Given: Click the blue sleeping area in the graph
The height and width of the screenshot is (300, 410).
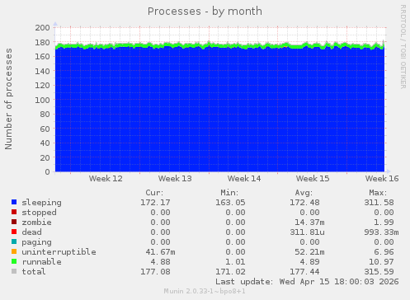Looking at the screenshot, I should click(219, 110).
